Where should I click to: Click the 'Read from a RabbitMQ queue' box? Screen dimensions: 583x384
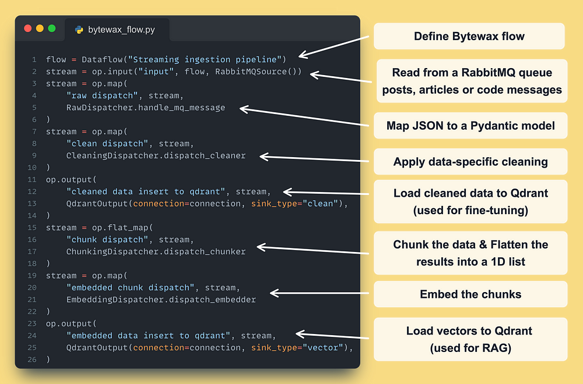[472, 81]
